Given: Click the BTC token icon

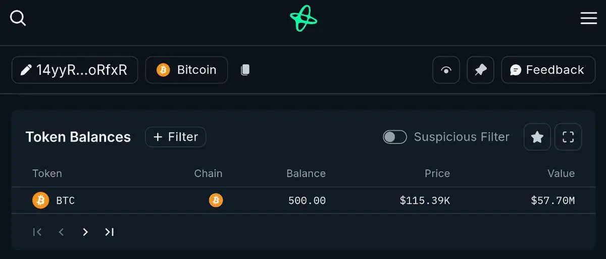Looking at the screenshot, I should coord(40,200).
